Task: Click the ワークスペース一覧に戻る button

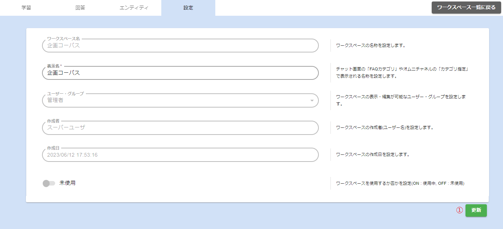Action: pyautogui.click(x=466, y=7)
